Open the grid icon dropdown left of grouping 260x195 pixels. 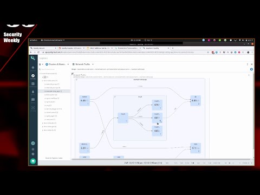pos(41,64)
